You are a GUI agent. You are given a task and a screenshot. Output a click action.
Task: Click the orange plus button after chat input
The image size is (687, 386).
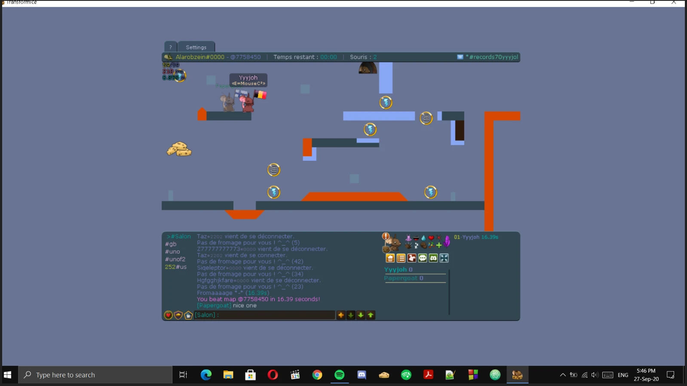point(341,315)
